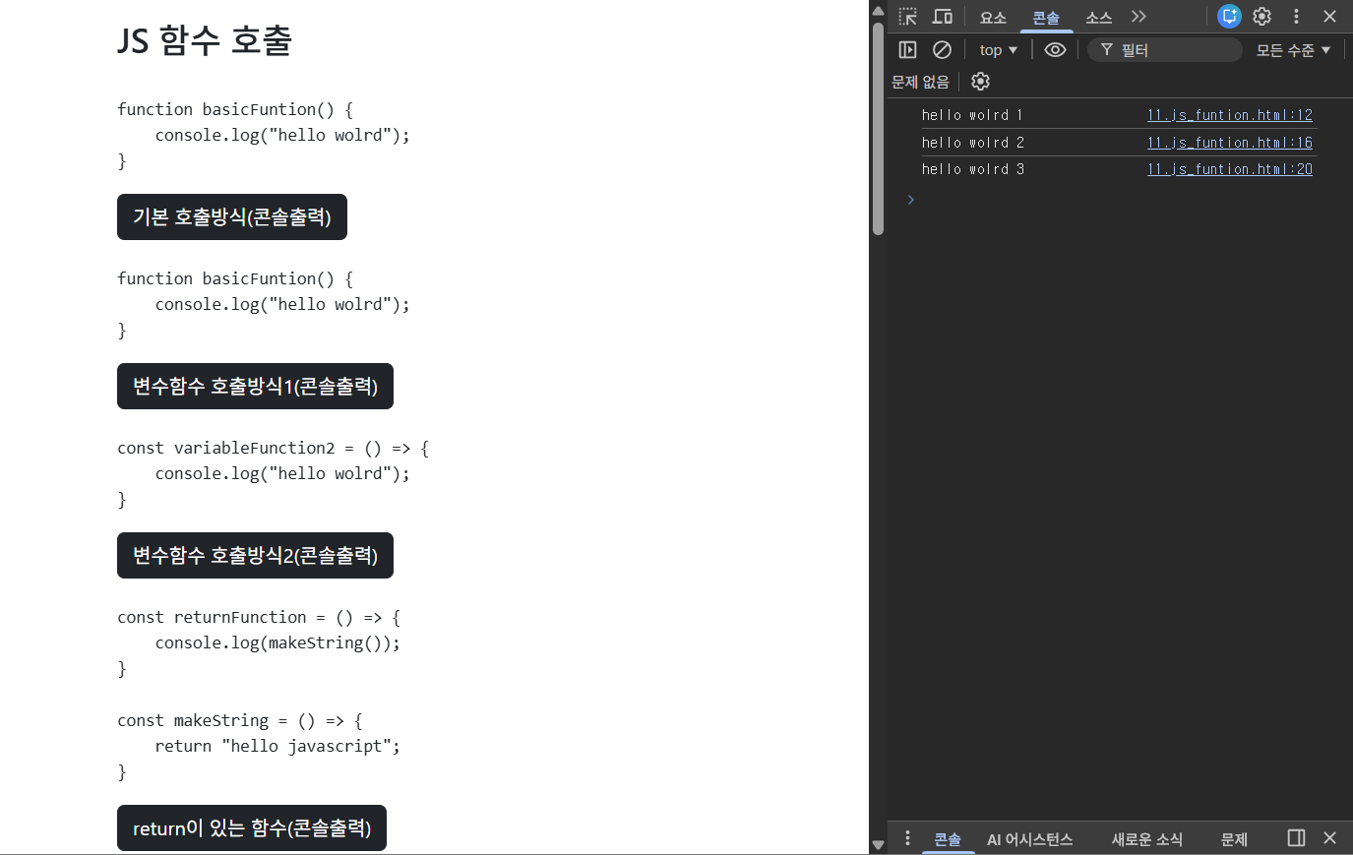The width and height of the screenshot is (1353, 855).
Task: Close the bottom drawer
Action: coord(1329,838)
